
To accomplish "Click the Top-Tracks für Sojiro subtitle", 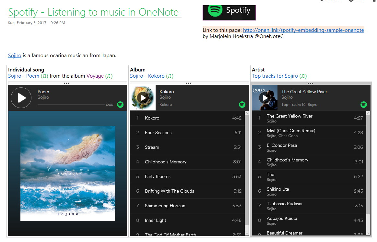I will (299, 105).
